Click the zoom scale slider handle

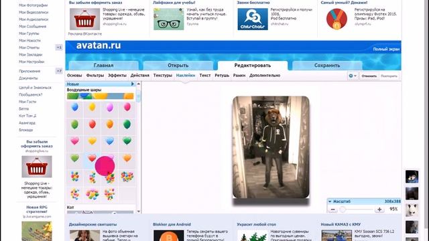[343, 210]
